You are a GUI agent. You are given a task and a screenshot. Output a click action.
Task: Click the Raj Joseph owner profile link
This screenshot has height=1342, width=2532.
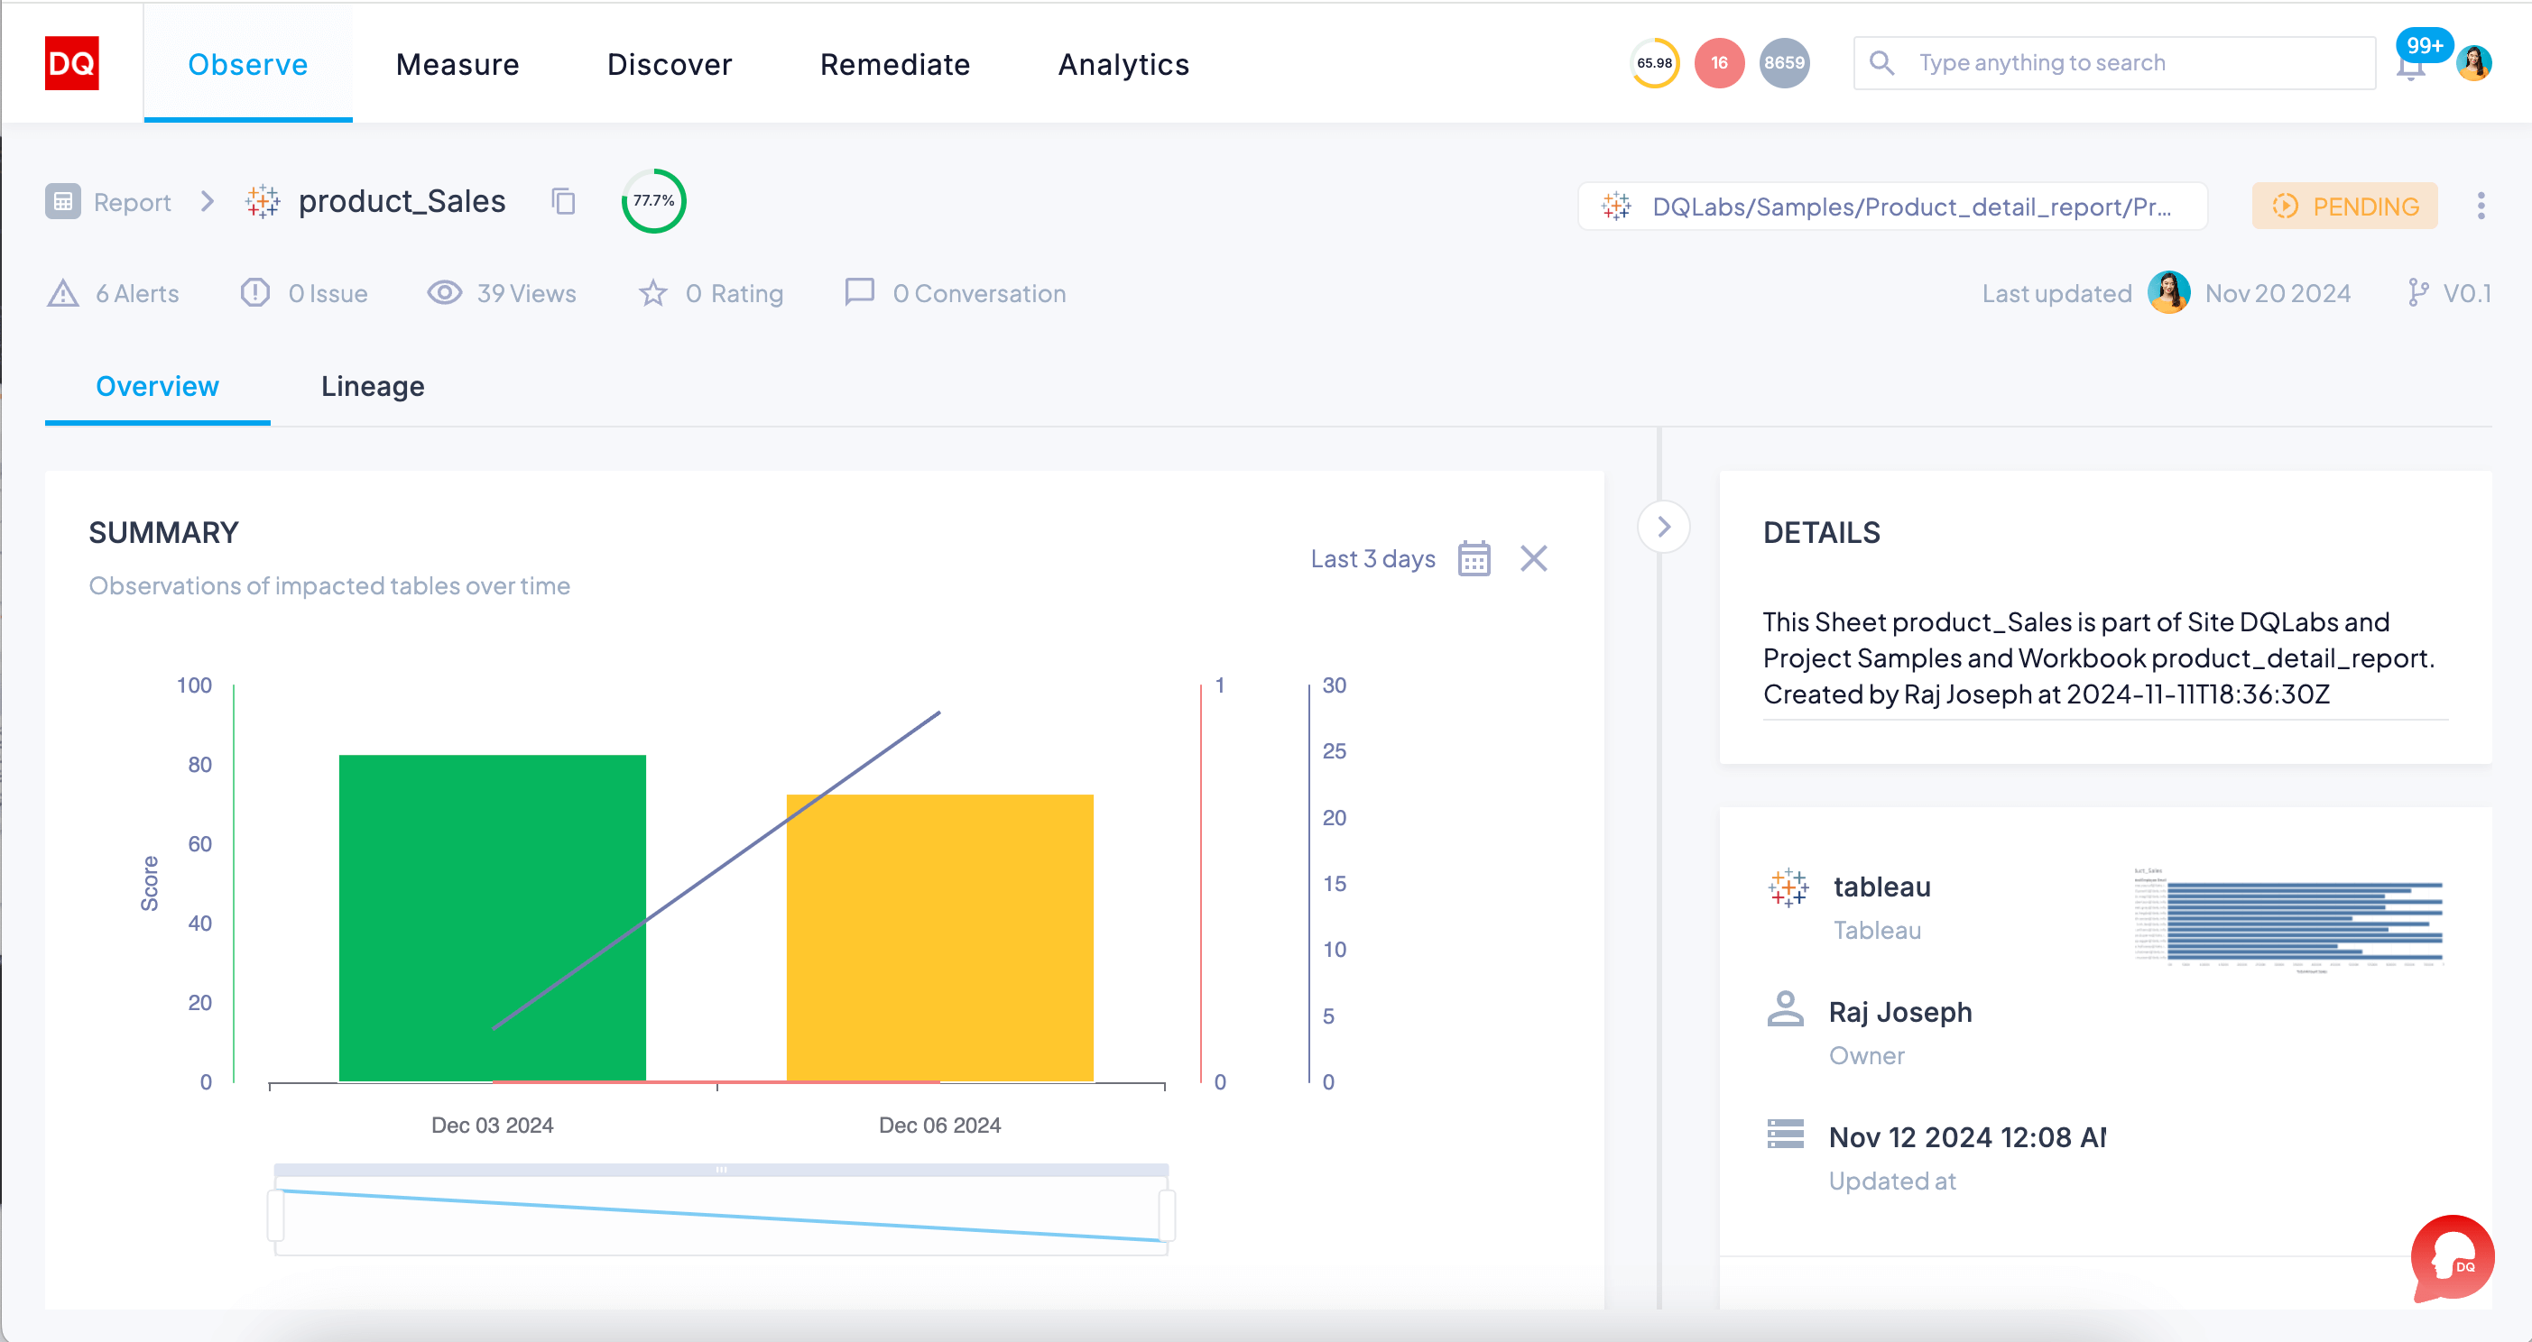(x=1899, y=1011)
